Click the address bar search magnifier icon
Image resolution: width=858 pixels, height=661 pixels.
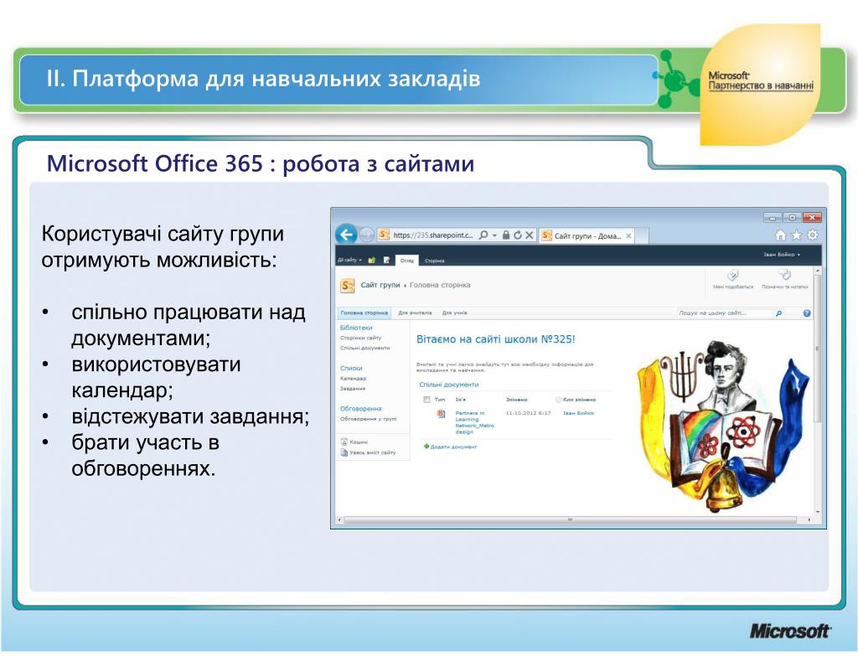(483, 235)
